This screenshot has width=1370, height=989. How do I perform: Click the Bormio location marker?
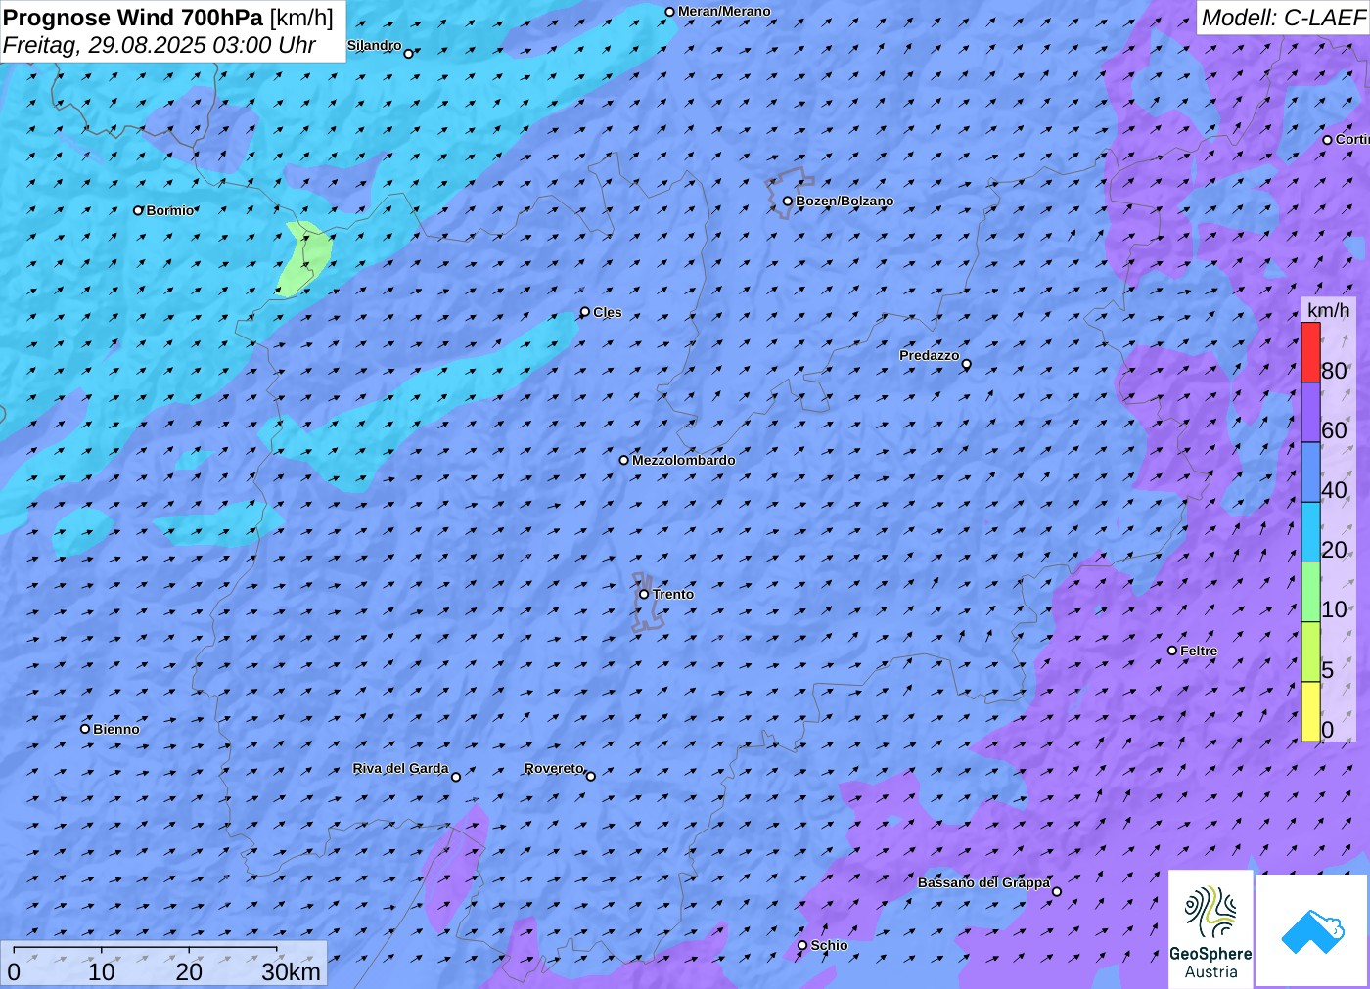click(138, 210)
